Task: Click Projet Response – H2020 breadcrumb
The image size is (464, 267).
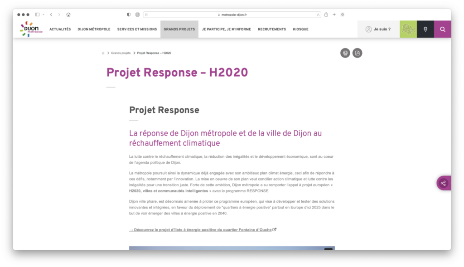Action: 154,53
